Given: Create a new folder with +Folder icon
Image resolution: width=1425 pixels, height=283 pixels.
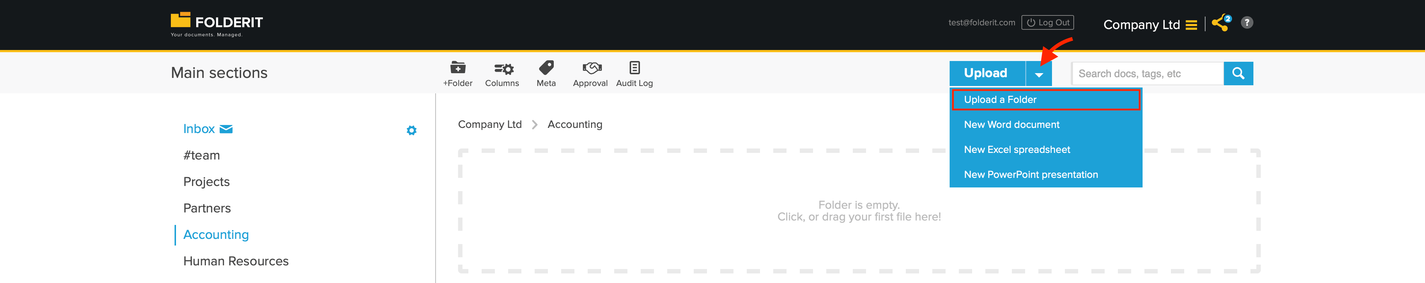Looking at the screenshot, I should click(x=458, y=68).
